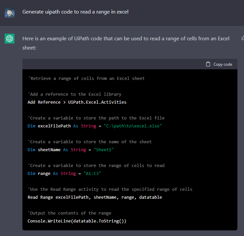Click the Copy code button
The width and height of the screenshot is (244, 236).
pos(219,64)
